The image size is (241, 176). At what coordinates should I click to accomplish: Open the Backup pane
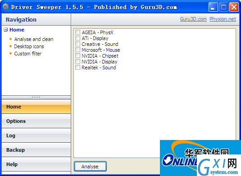(36, 150)
